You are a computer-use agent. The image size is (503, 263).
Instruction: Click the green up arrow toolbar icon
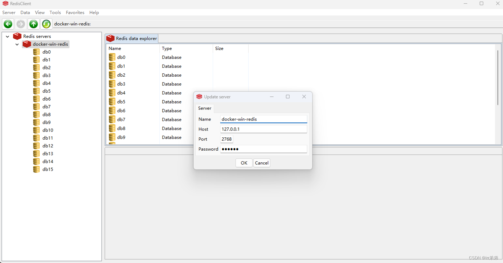33,24
